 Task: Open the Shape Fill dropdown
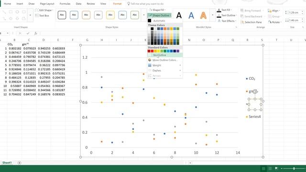157,10
